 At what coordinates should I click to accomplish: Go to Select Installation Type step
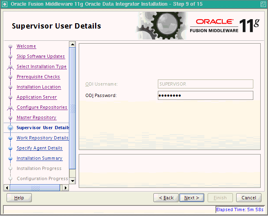pos(42,66)
